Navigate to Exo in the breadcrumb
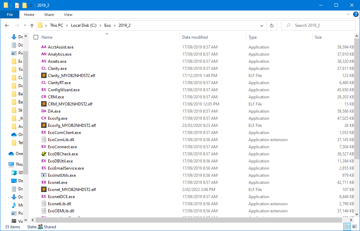The image size is (360, 231). pyautogui.click(x=107, y=25)
